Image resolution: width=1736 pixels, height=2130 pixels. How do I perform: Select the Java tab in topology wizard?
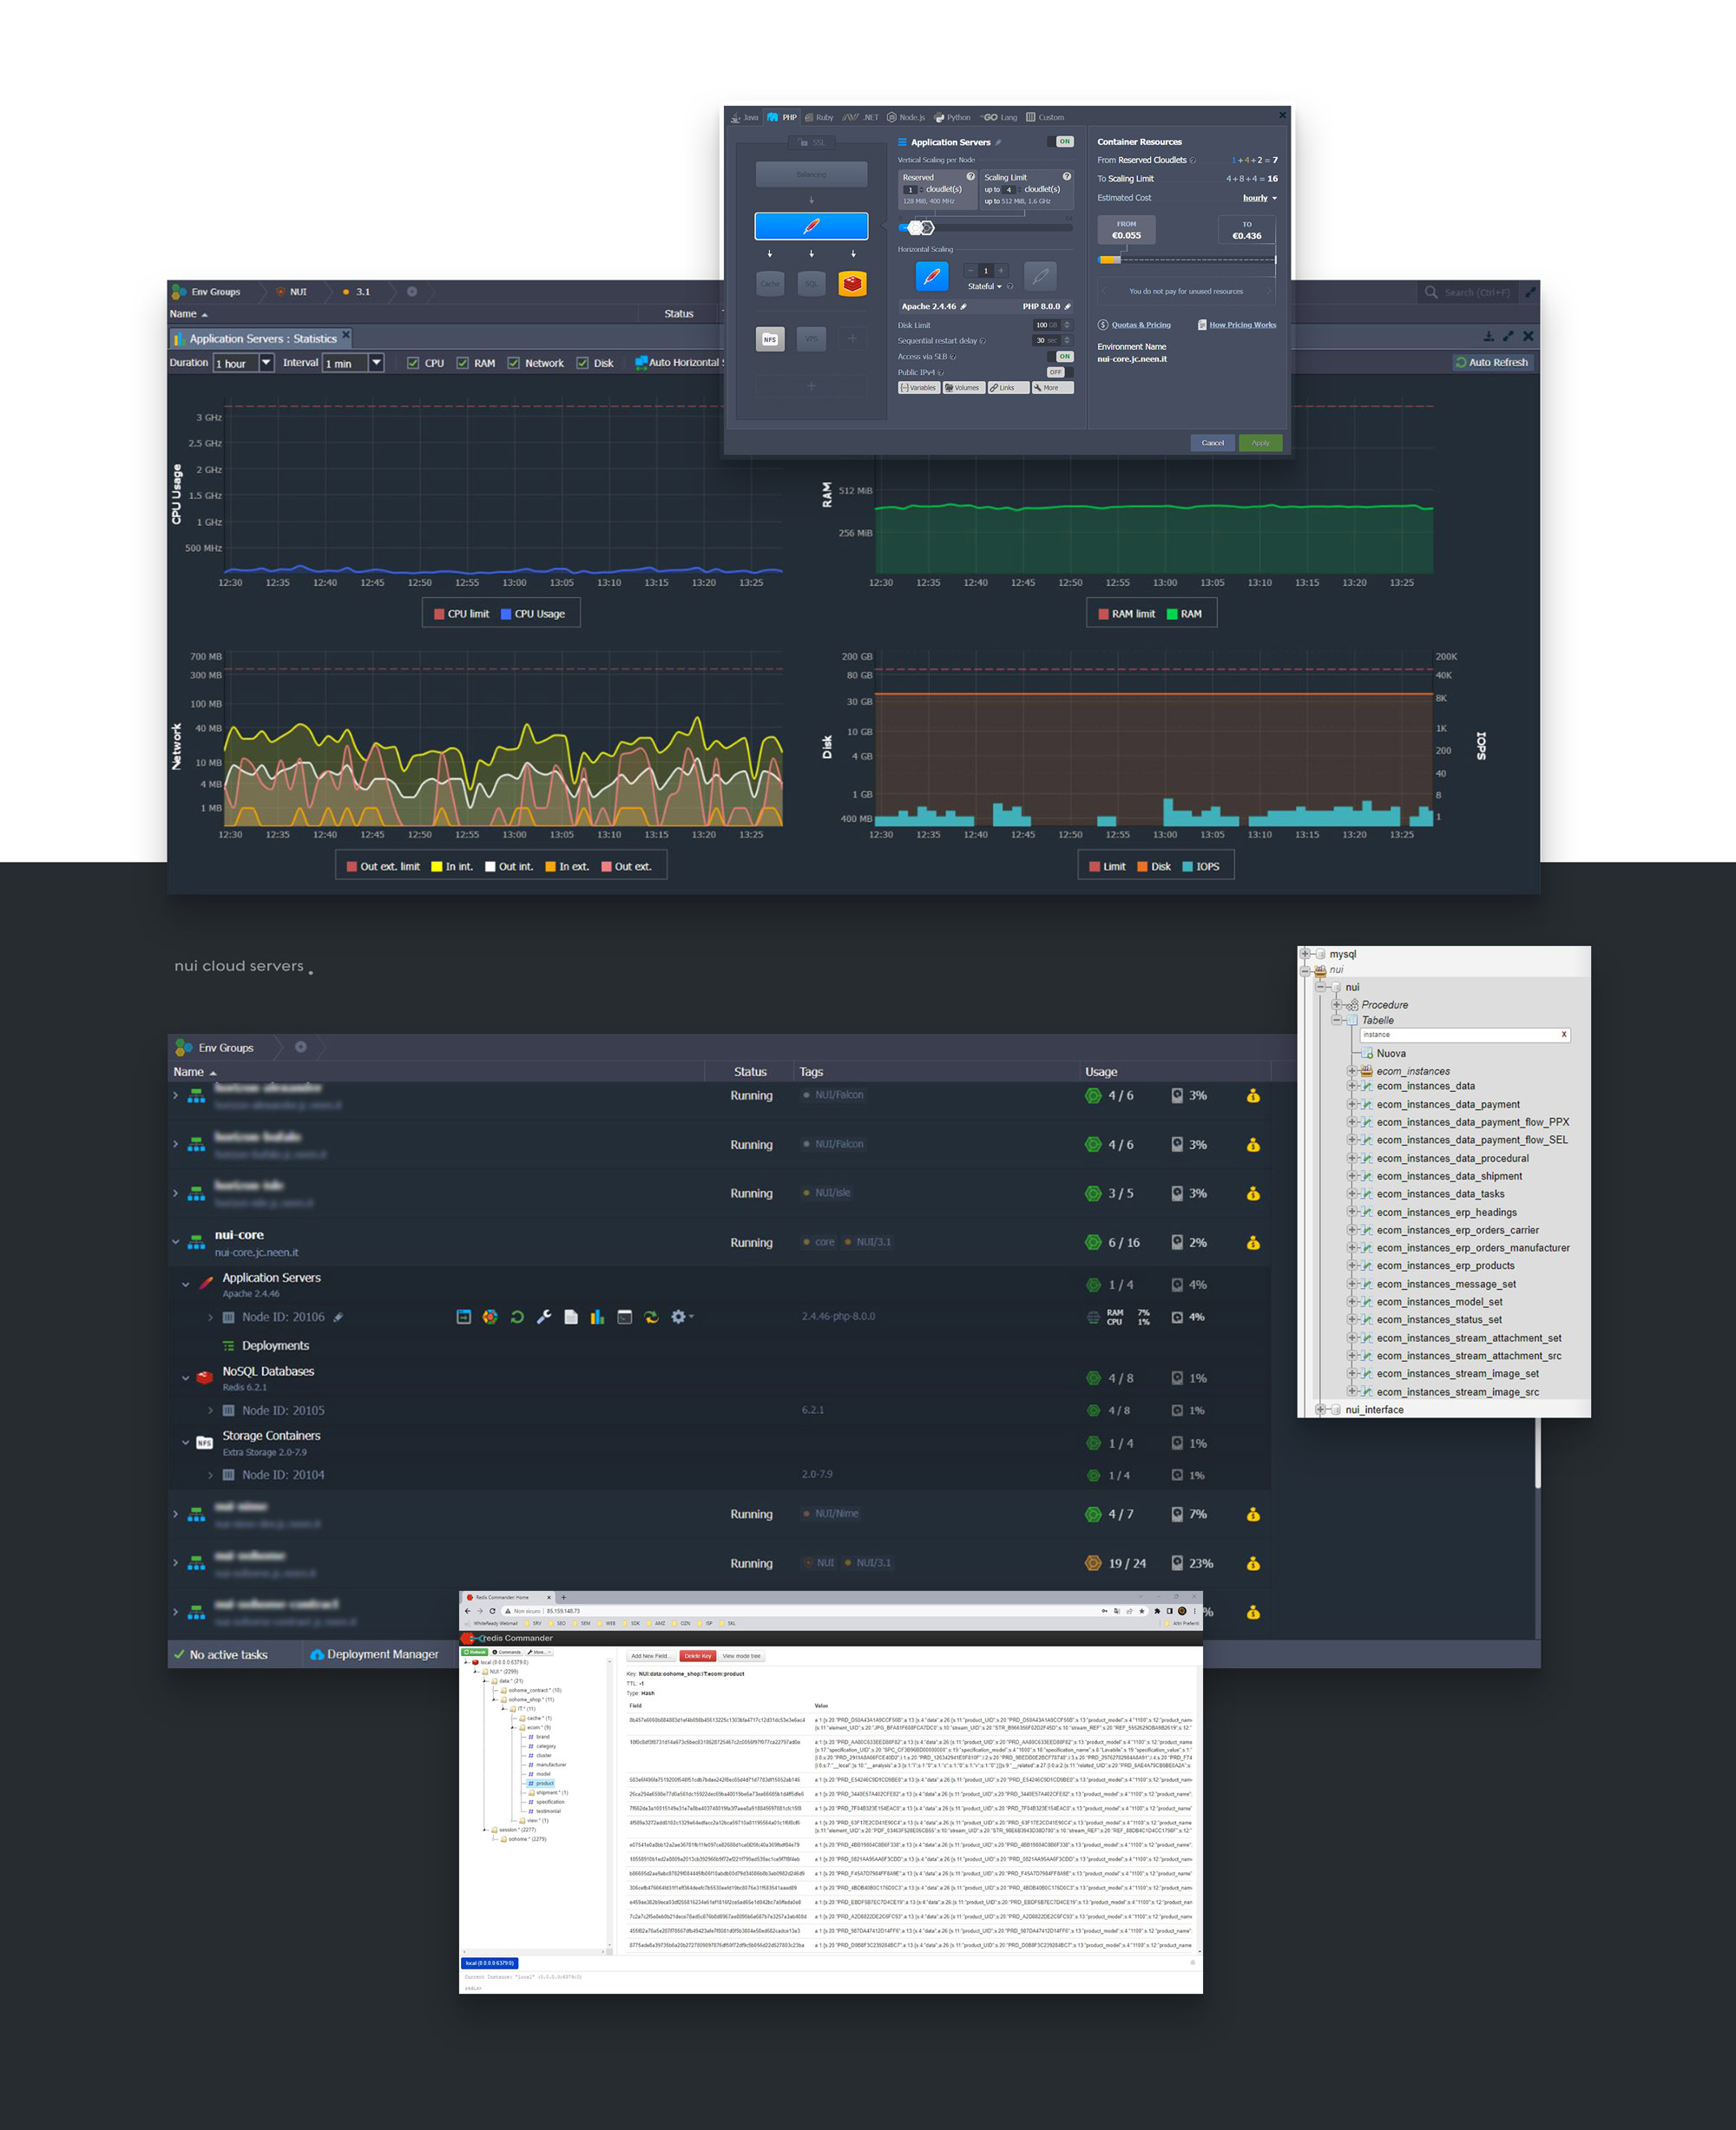pyautogui.click(x=744, y=118)
